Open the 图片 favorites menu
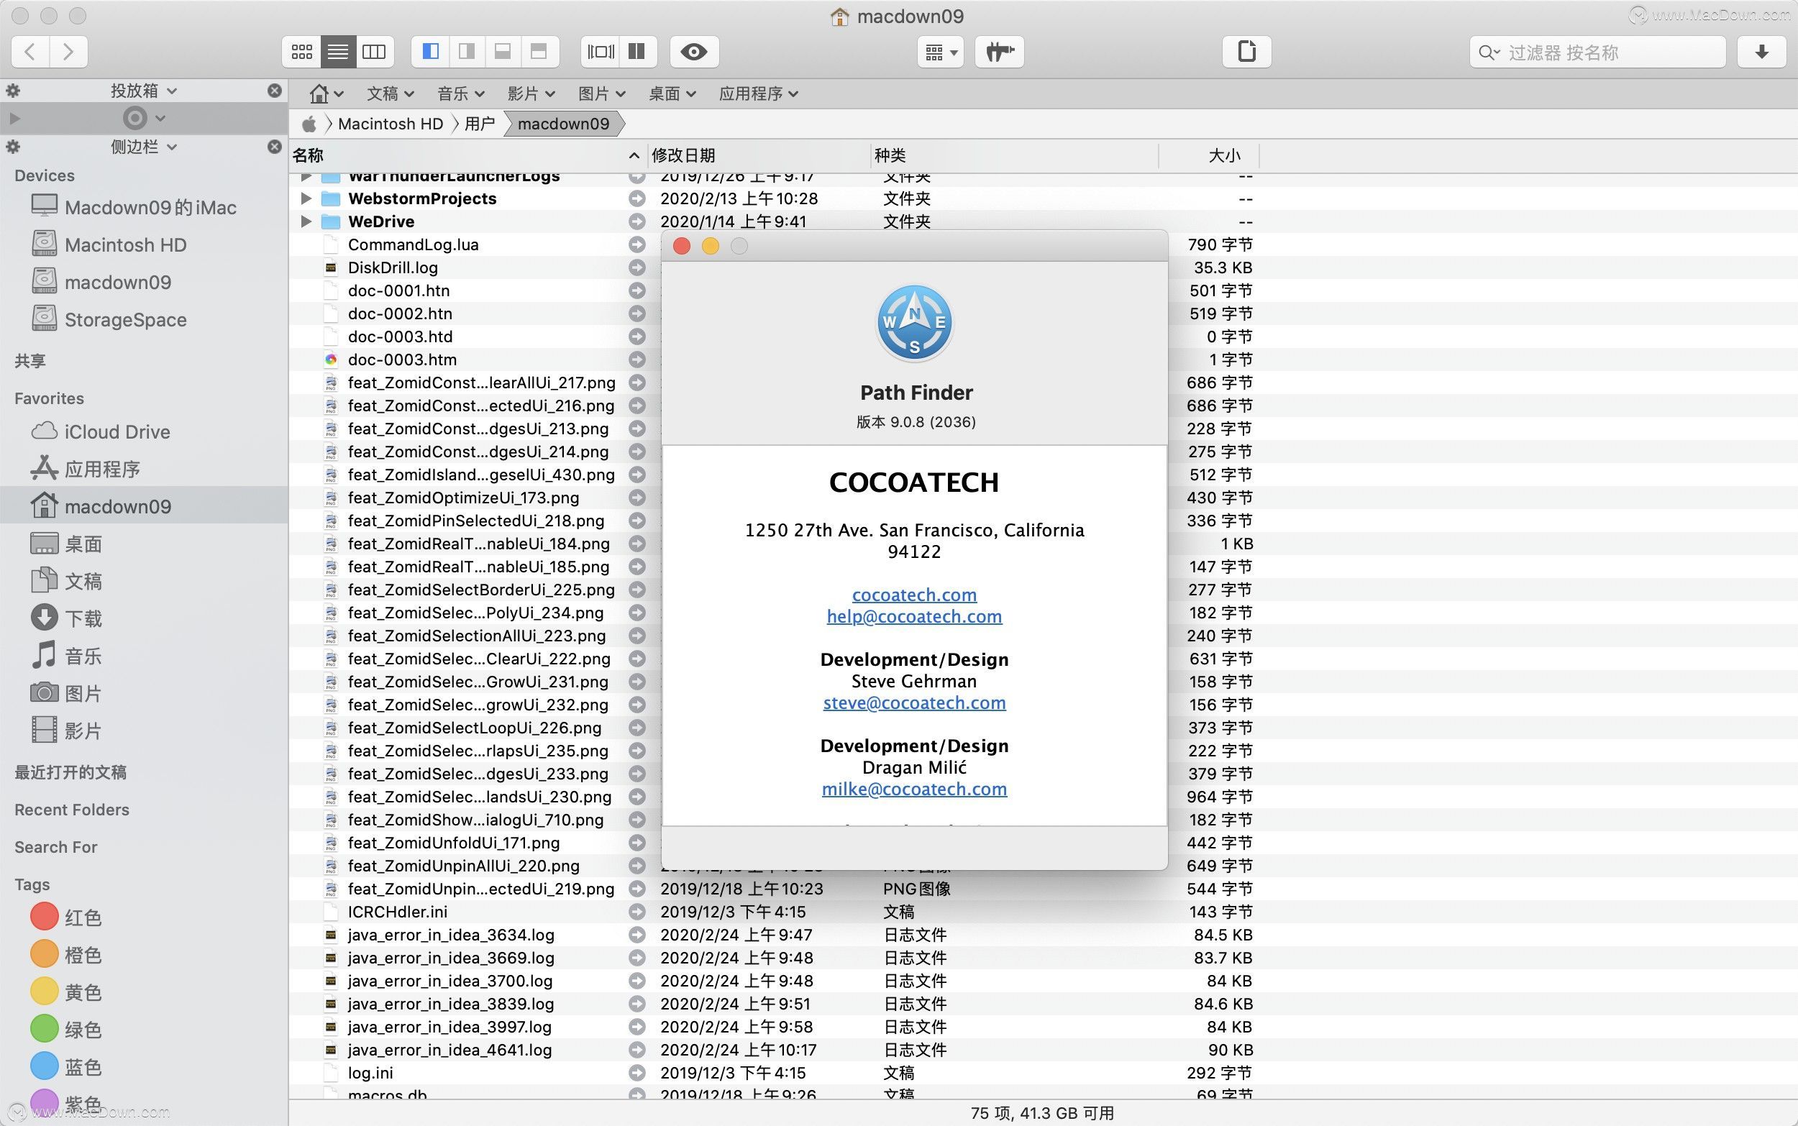The width and height of the screenshot is (1798, 1126). [x=602, y=93]
